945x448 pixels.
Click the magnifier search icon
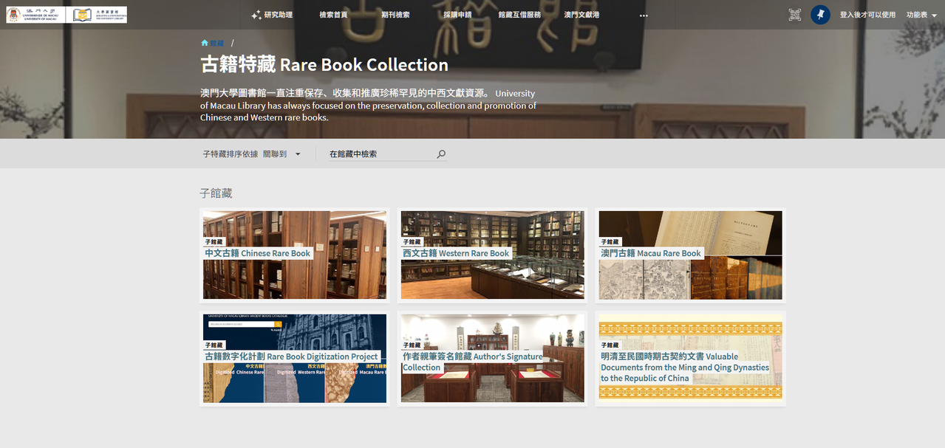441,154
